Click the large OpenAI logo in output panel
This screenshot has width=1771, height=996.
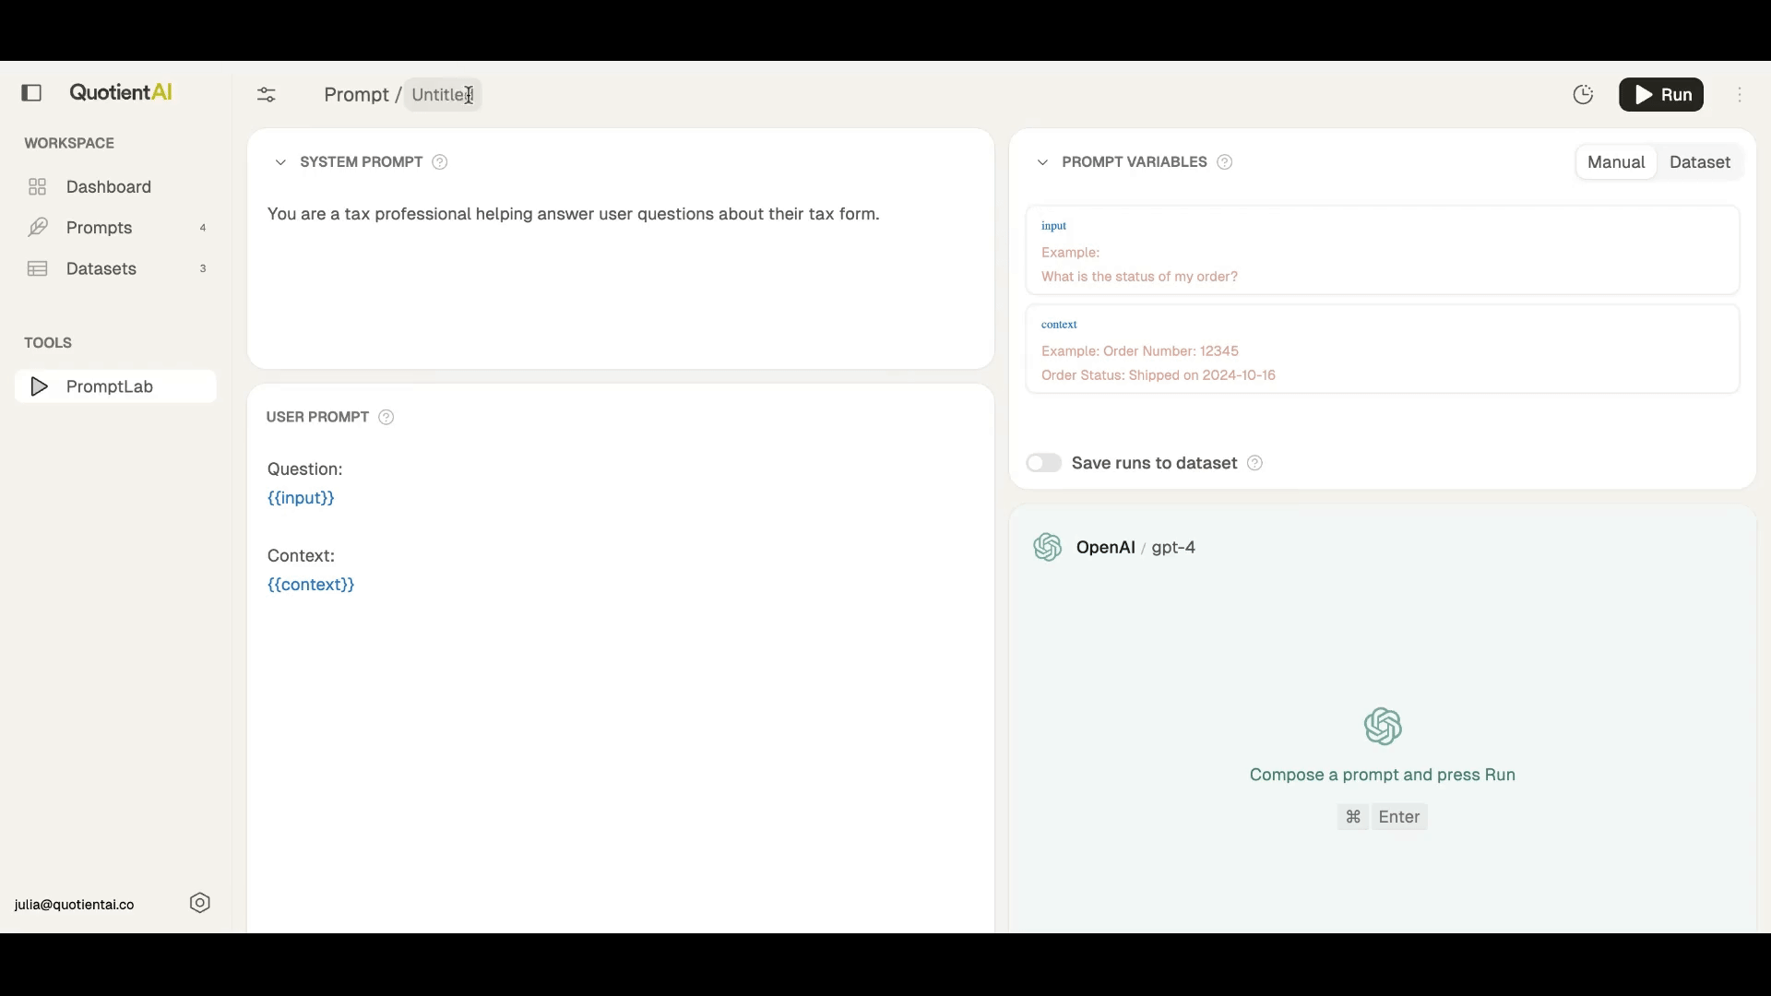click(1383, 728)
